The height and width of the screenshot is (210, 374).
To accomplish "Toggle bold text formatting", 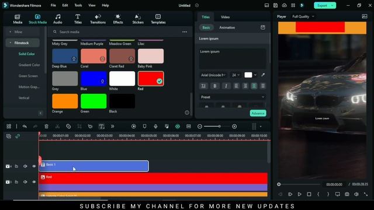I will (x=214, y=86).
